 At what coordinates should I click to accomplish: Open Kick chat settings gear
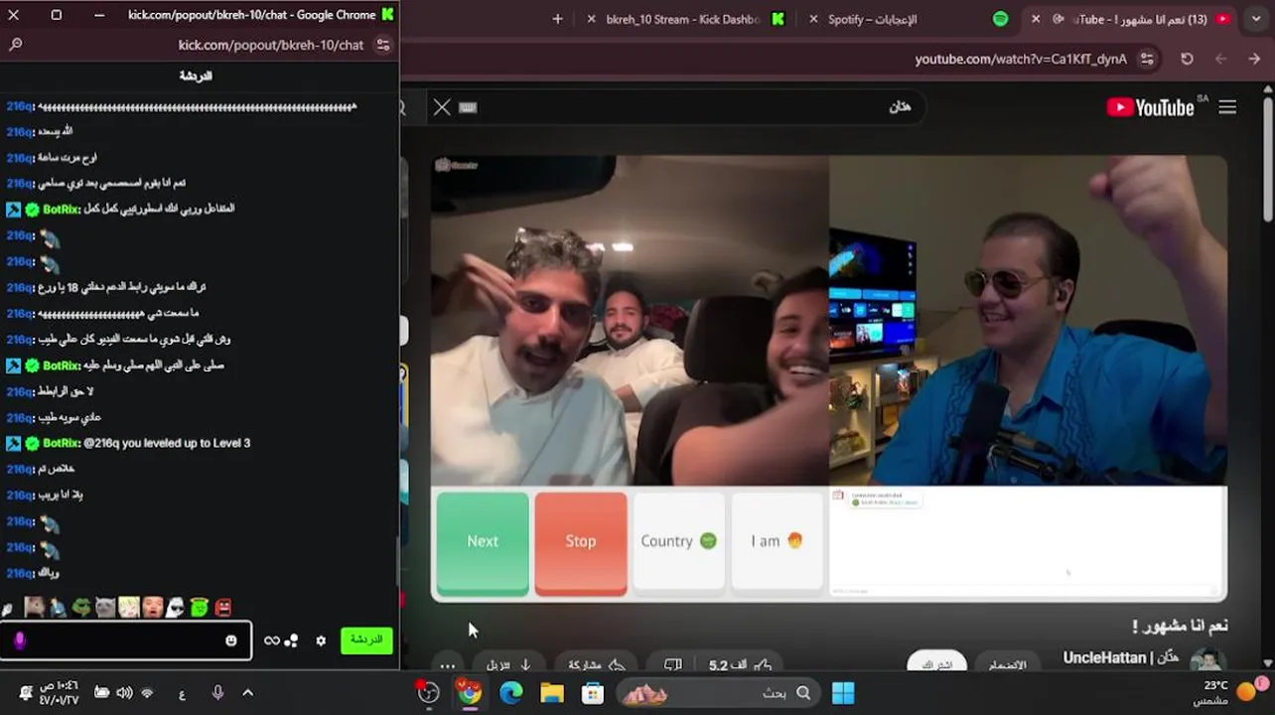coord(321,641)
